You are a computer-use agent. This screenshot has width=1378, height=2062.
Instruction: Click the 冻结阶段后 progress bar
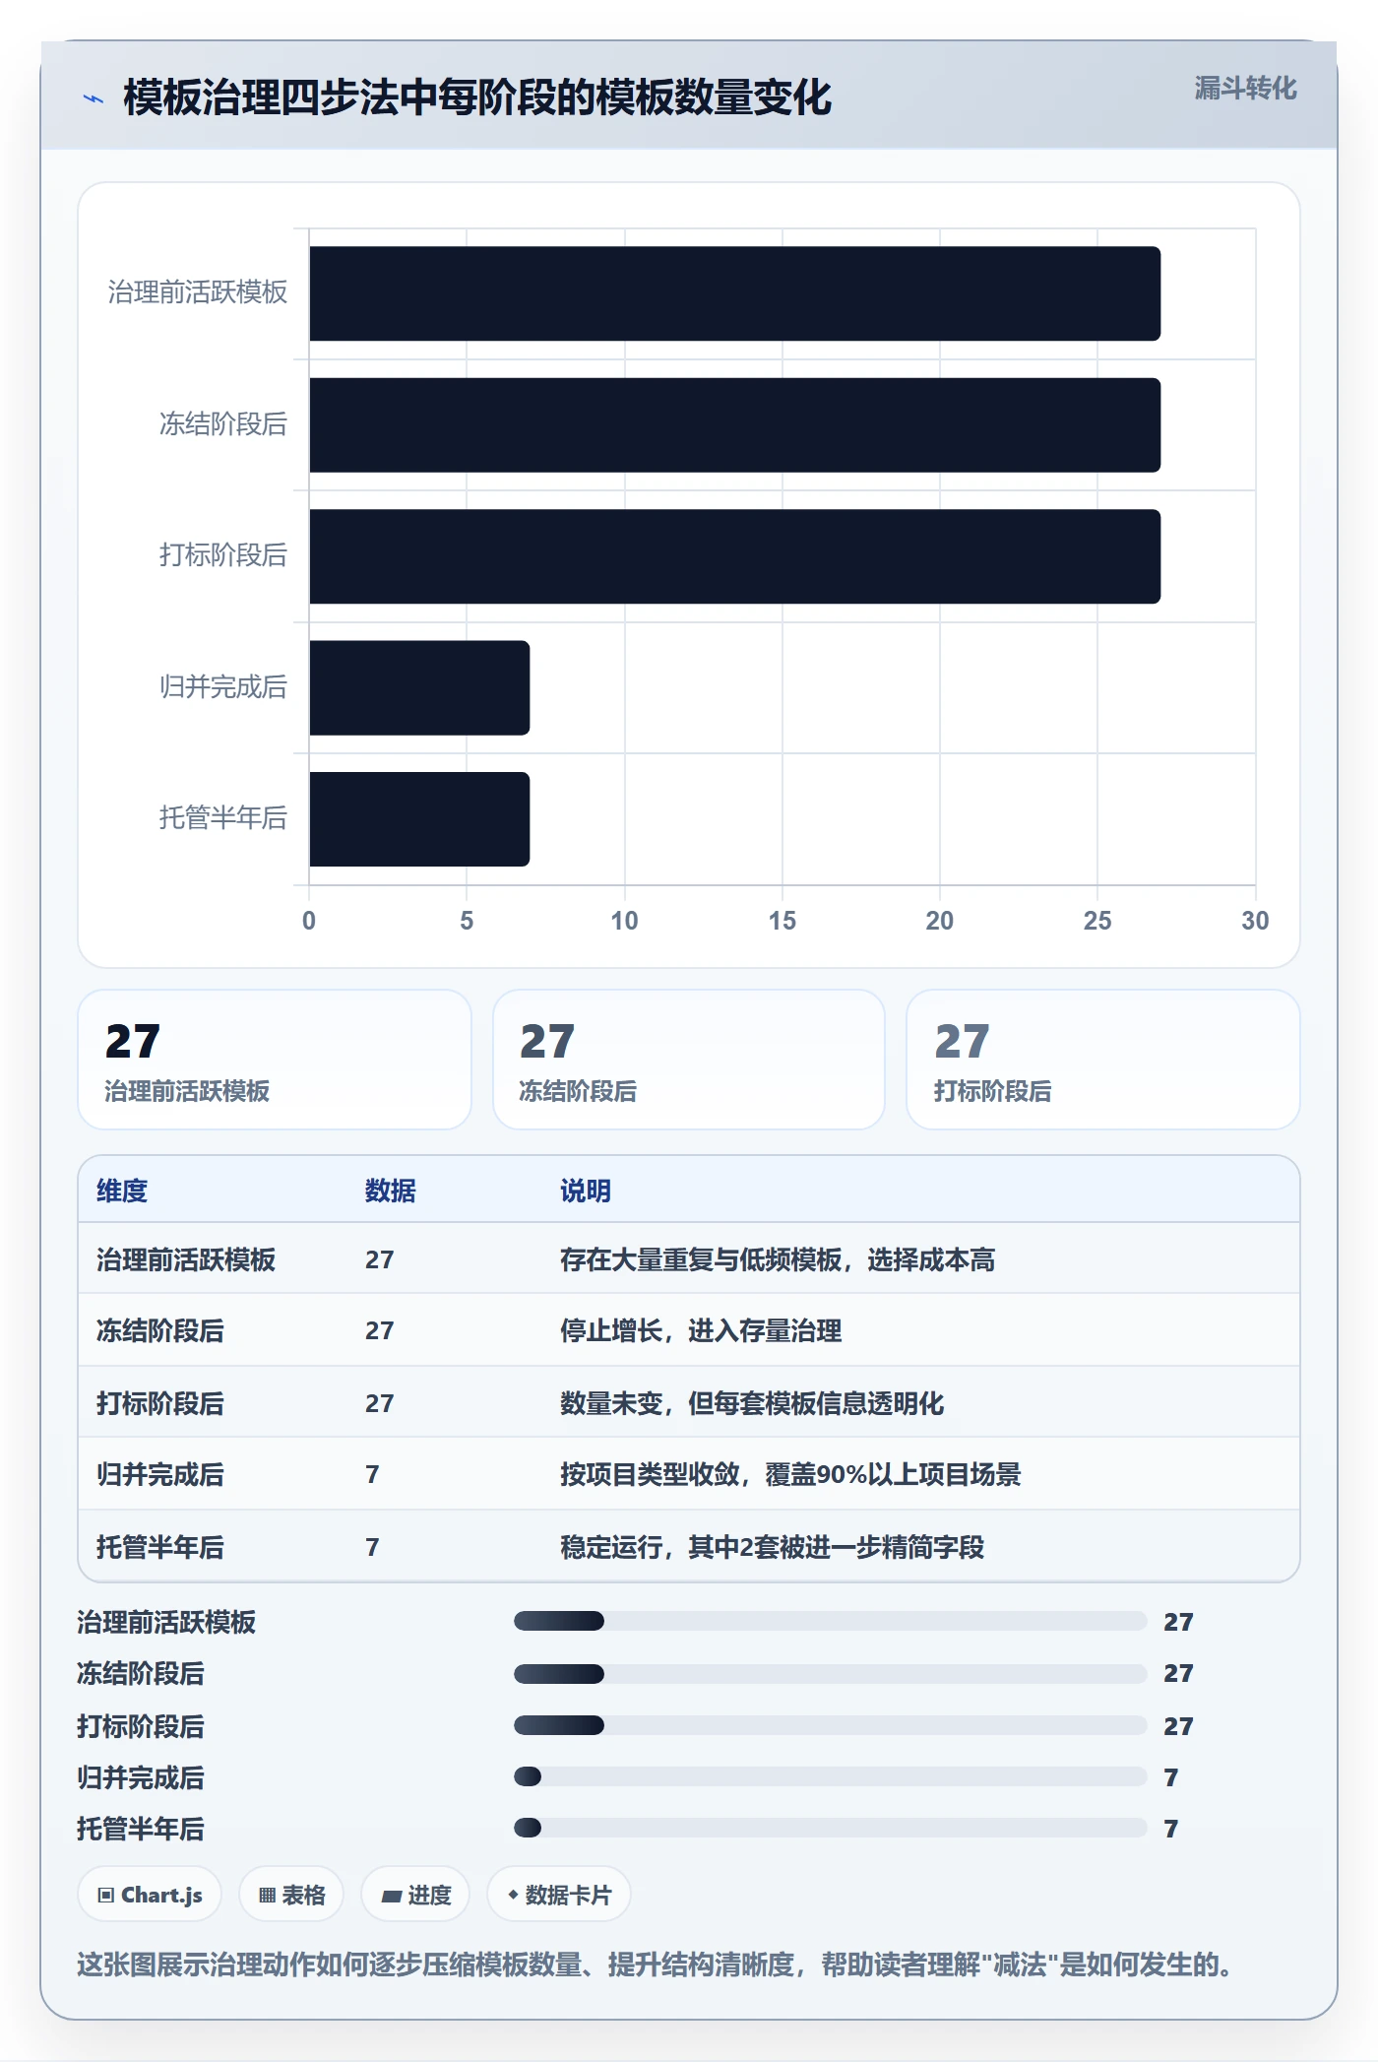(x=831, y=1673)
